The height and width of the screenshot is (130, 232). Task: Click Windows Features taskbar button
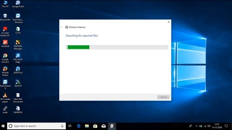point(112,126)
